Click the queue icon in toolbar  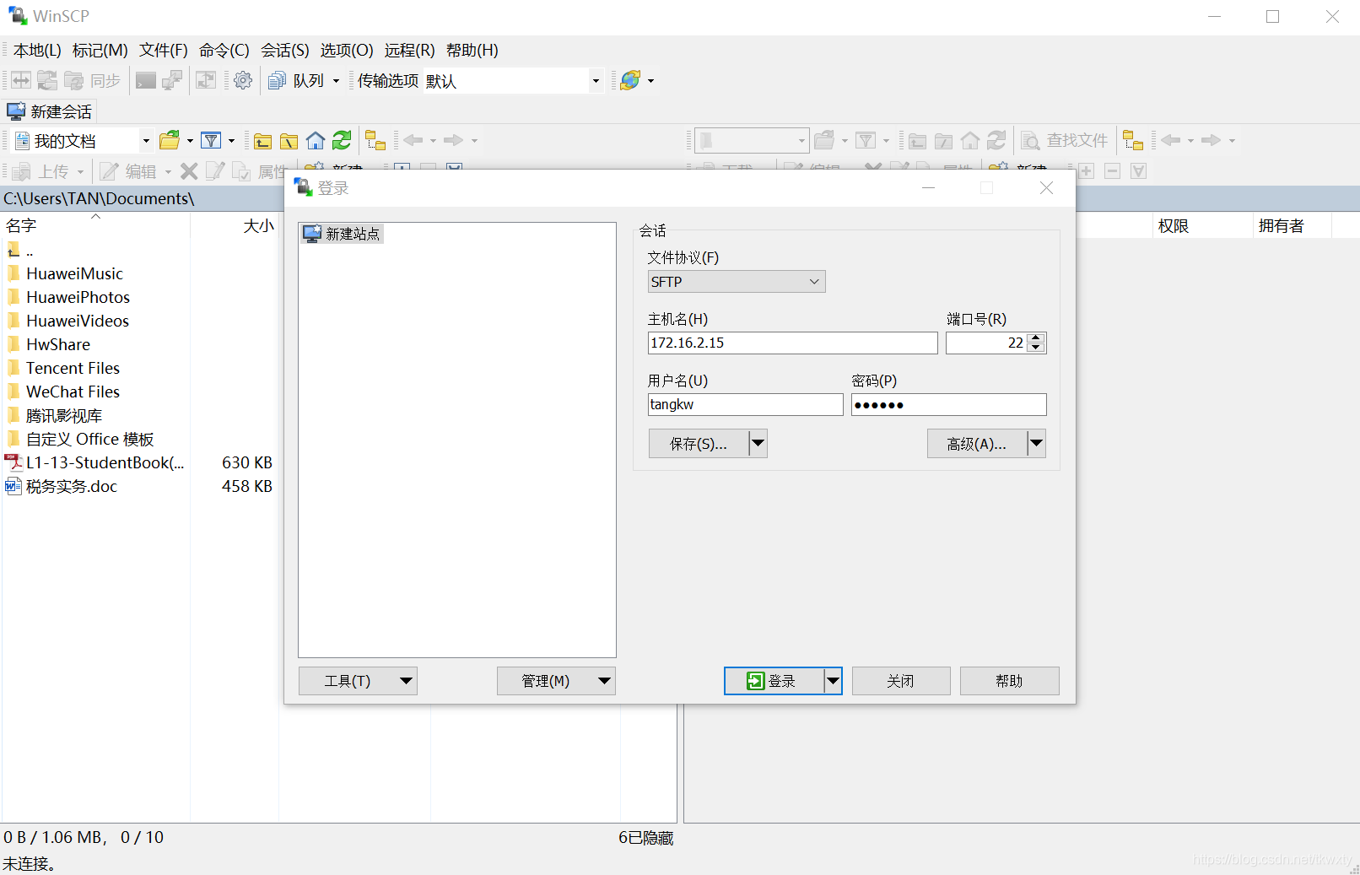[277, 80]
